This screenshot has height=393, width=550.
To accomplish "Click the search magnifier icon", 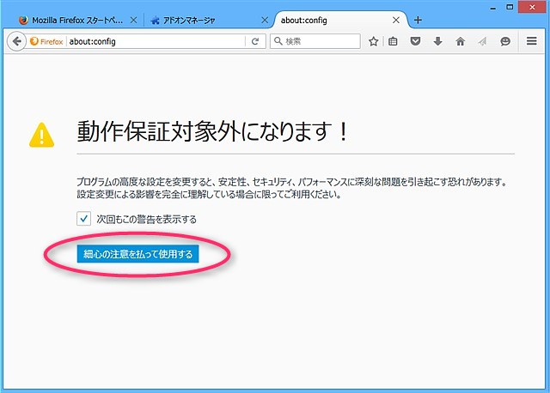I will click(278, 41).
